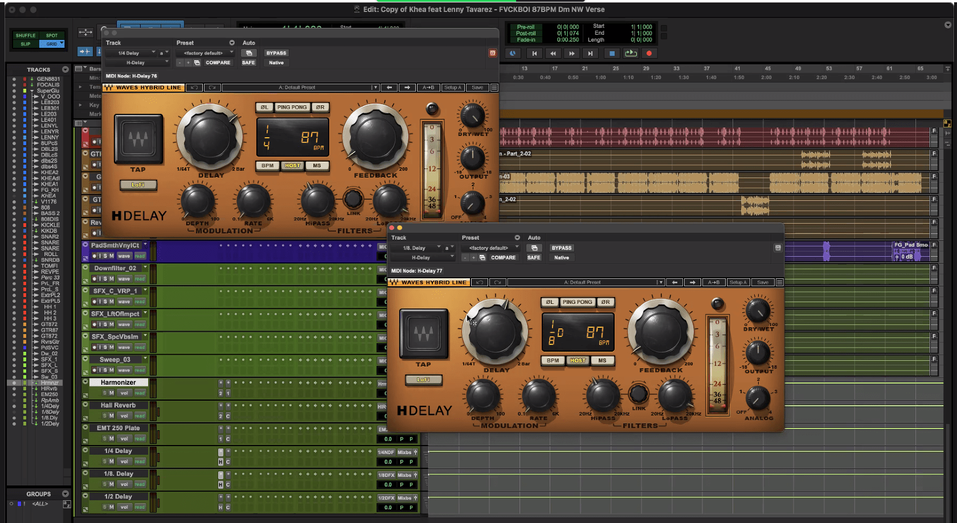Enable PING PONG mode in H-Delay 76
This screenshot has width=957, height=523.
(x=292, y=107)
